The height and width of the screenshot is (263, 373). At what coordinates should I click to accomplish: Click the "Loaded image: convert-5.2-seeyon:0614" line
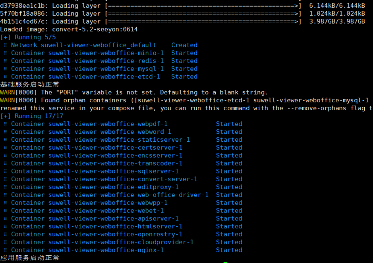pos(69,29)
